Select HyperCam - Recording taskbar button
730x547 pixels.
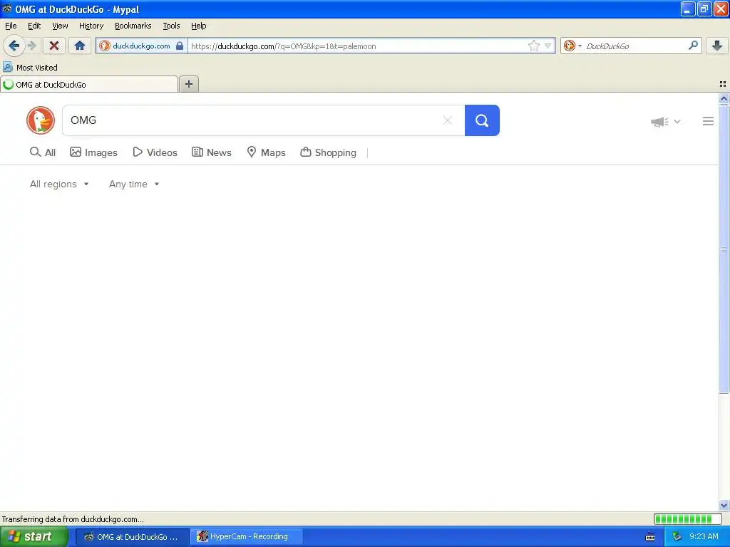pyautogui.click(x=247, y=537)
